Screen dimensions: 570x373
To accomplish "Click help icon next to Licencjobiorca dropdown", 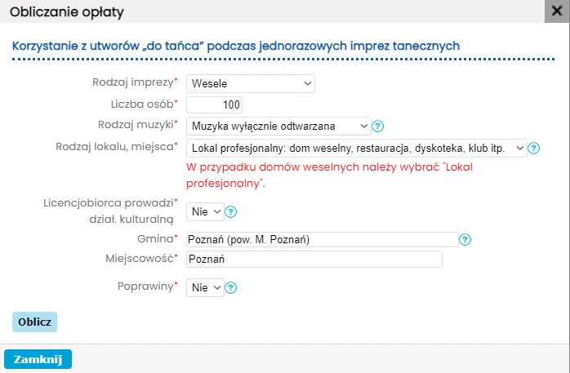I will [x=231, y=212].
